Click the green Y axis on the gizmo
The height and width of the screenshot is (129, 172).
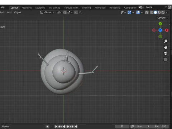point(160,24)
